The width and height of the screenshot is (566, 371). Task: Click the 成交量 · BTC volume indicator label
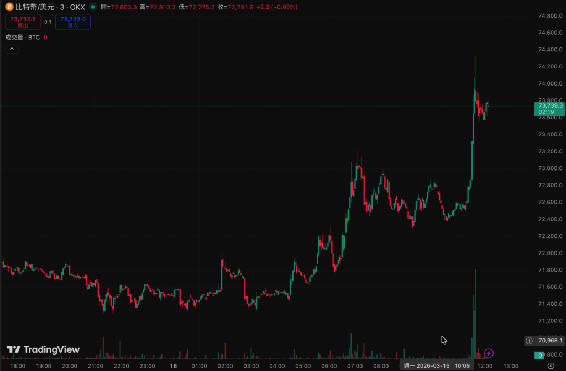coord(22,38)
